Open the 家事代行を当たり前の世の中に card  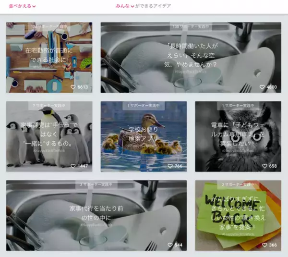pos(96,216)
